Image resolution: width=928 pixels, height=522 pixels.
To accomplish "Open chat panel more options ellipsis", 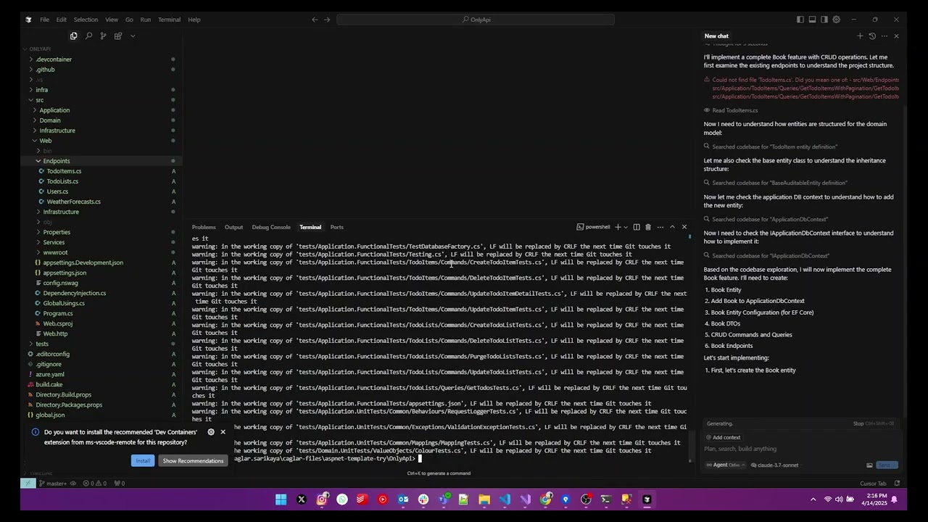I will click(884, 36).
